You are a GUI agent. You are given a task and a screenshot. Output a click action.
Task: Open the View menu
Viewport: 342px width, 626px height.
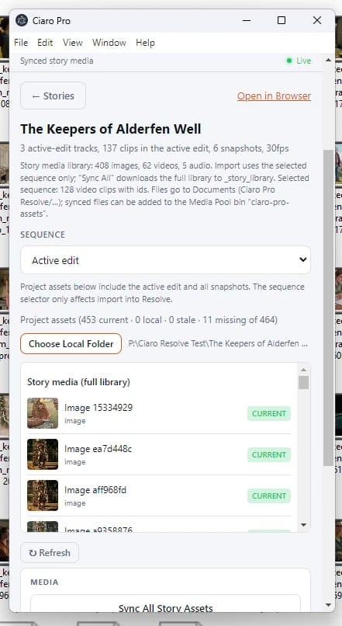coord(73,43)
